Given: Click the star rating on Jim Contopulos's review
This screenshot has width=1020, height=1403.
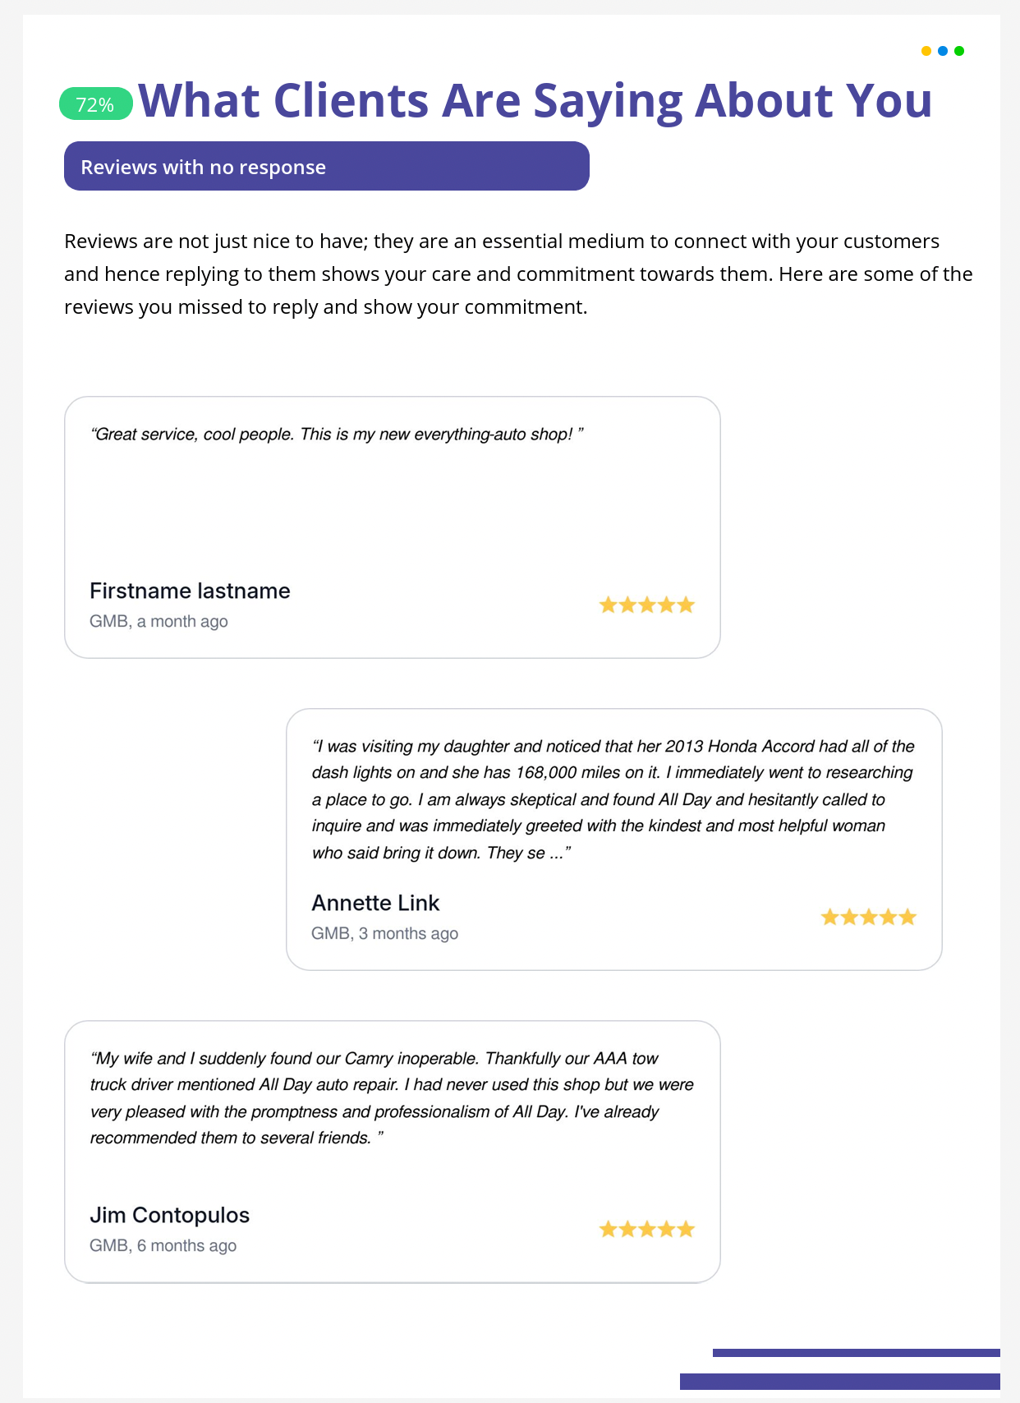Looking at the screenshot, I should (x=647, y=1230).
